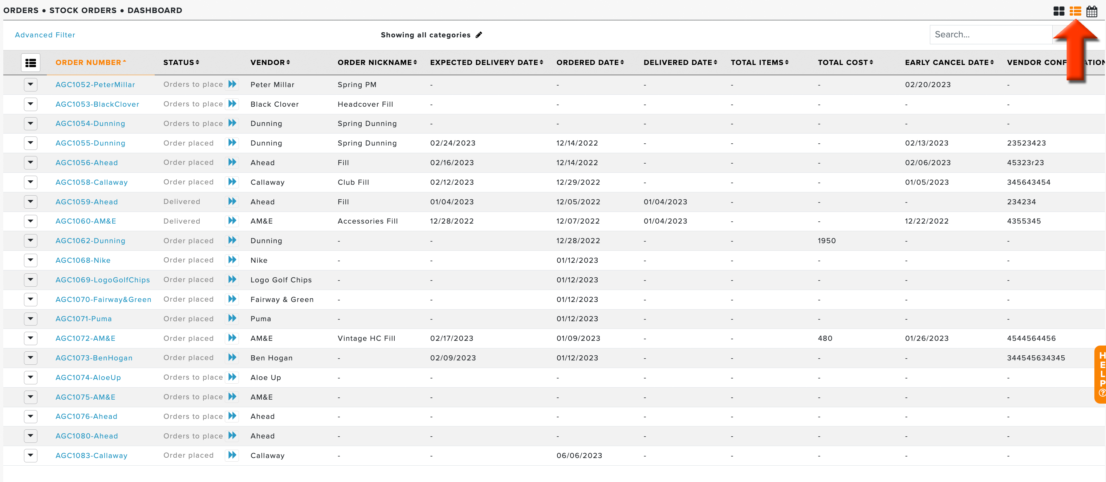The image size is (1106, 482).
Task: Switch to grid card view icon
Action: (1059, 11)
